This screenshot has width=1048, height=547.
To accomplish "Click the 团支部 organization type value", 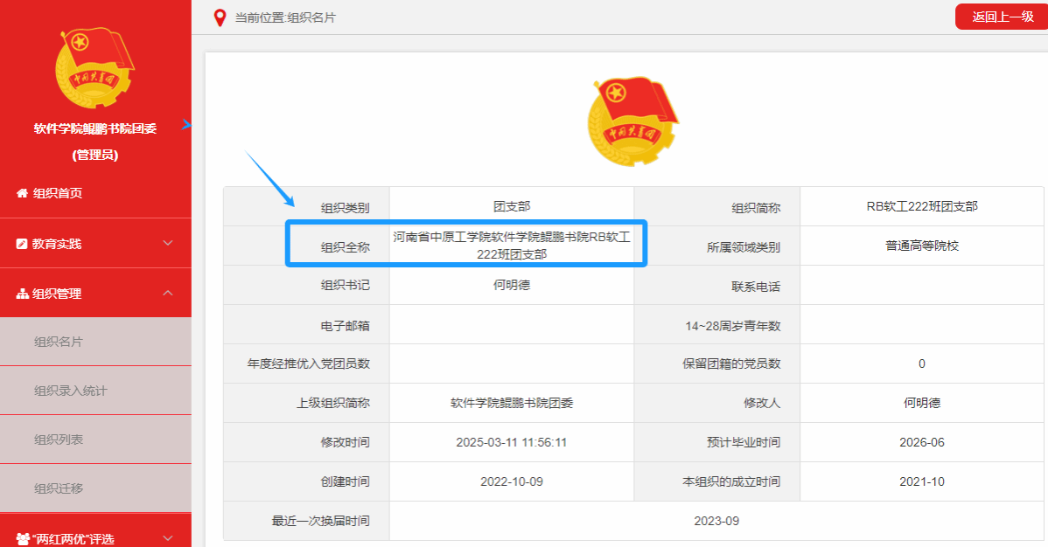I will coord(511,207).
